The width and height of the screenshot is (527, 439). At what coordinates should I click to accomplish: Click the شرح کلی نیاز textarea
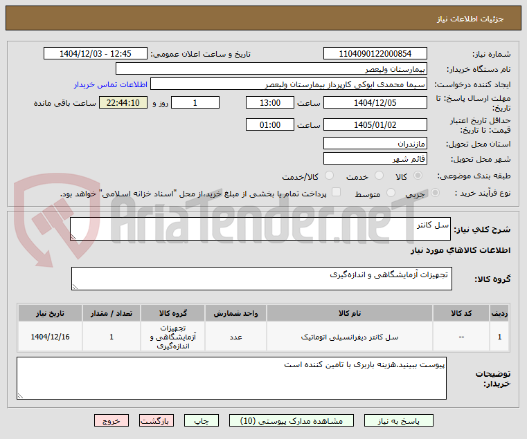tap(260, 229)
